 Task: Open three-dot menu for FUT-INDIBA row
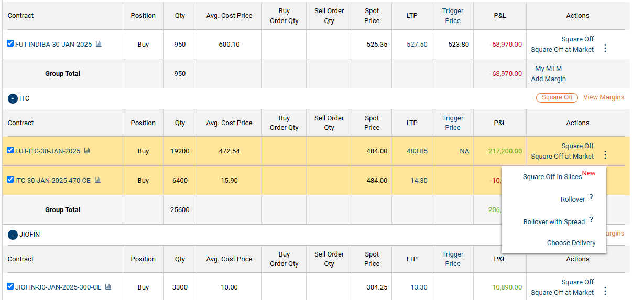click(605, 48)
